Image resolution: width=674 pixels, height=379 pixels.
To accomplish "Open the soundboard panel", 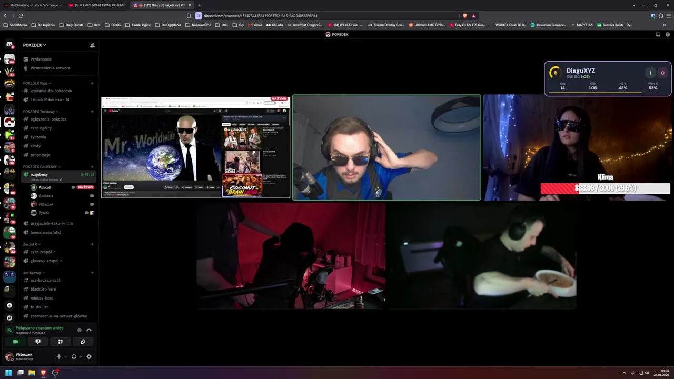I will coord(83,342).
